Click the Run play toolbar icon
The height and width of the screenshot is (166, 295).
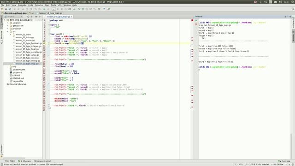58,9
